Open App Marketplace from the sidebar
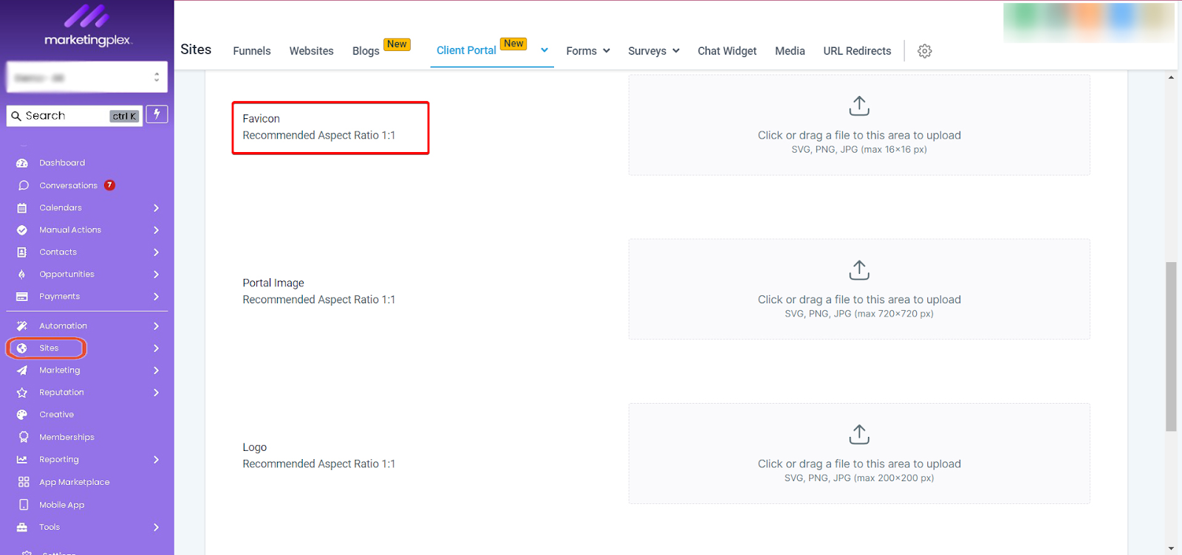Viewport: 1182px width, 555px height. point(75,482)
